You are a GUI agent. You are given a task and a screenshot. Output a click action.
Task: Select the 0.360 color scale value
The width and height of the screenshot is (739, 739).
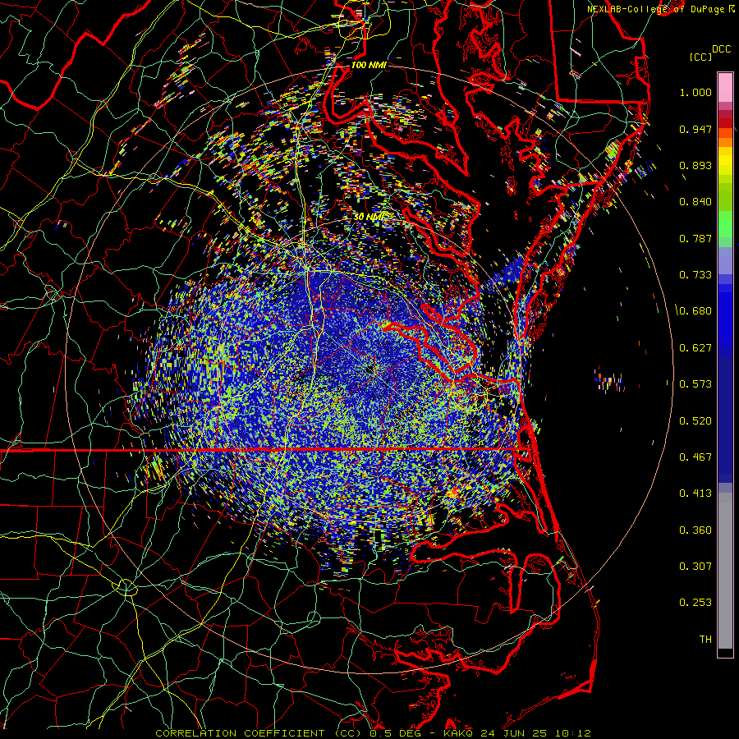[x=695, y=530]
